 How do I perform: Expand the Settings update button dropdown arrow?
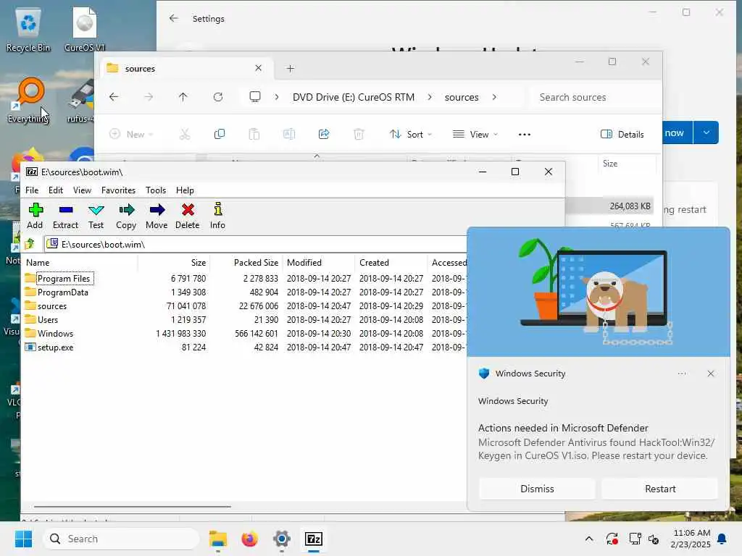click(x=706, y=133)
